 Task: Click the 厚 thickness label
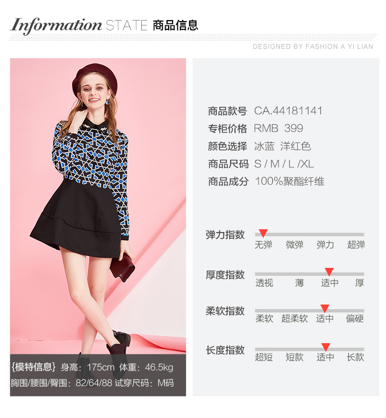(x=359, y=283)
